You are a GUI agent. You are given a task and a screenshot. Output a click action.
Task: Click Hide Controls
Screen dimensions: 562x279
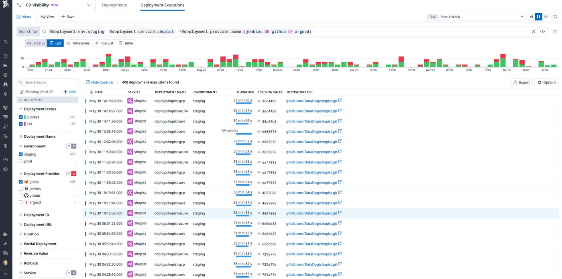coord(100,82)
